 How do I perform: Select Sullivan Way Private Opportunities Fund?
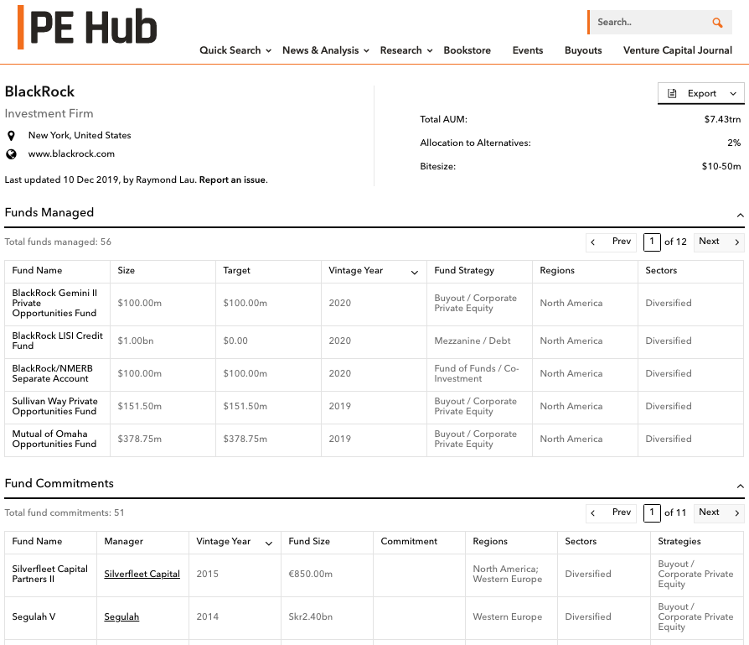(54, 406)
